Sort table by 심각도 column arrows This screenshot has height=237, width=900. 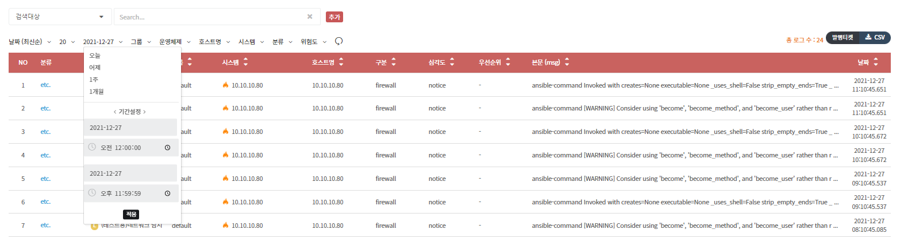click(452, 62)
